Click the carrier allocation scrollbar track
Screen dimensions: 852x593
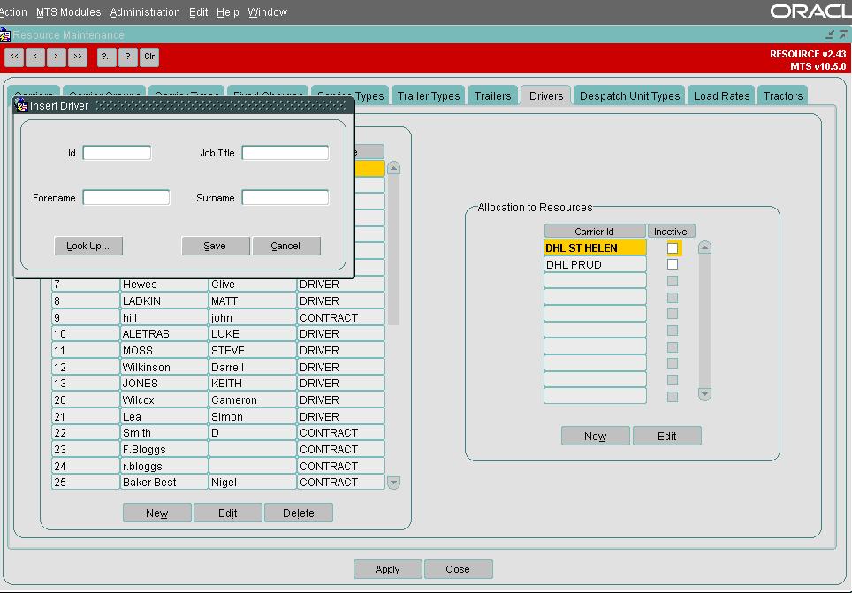click(704, 321)
